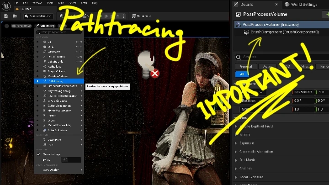Click the EV100 exposure value field
Screen dimensions: 329x185
coord(71,159)
